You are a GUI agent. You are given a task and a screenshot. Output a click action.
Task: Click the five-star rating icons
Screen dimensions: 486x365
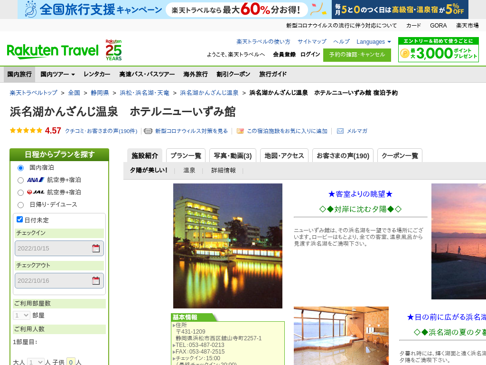tap(26, 131)
